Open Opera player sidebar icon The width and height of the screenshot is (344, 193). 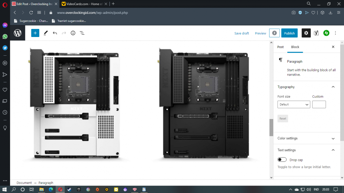(x=5, y=63)
